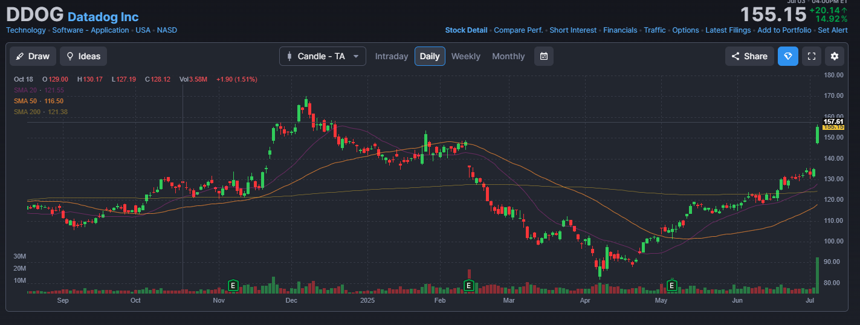Image resolution: width=860 pixels, height=325 pixels.
Task: Open the Technology sector link
Action: [x=25, y=30]
